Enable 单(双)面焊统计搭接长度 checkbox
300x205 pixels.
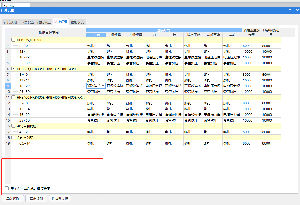coord(7,188)
